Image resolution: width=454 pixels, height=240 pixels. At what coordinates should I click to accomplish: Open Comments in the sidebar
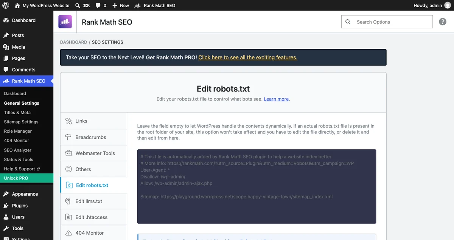(26, 70)
